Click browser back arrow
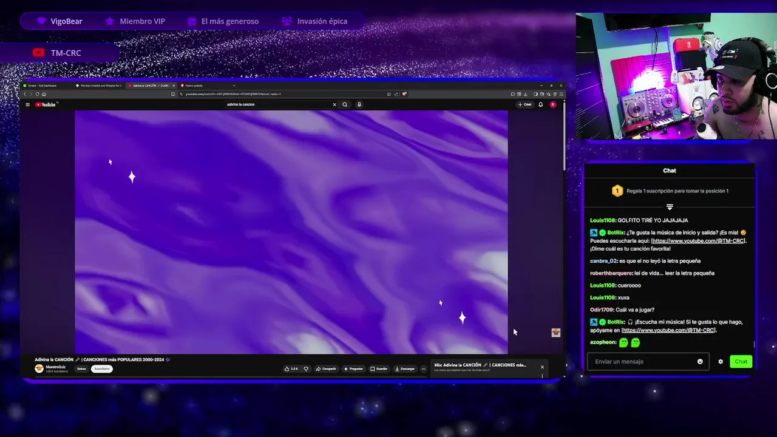Image resolution: width=777 pixels, height=437 pixels. pyautogui.click(x=25, y=94)
